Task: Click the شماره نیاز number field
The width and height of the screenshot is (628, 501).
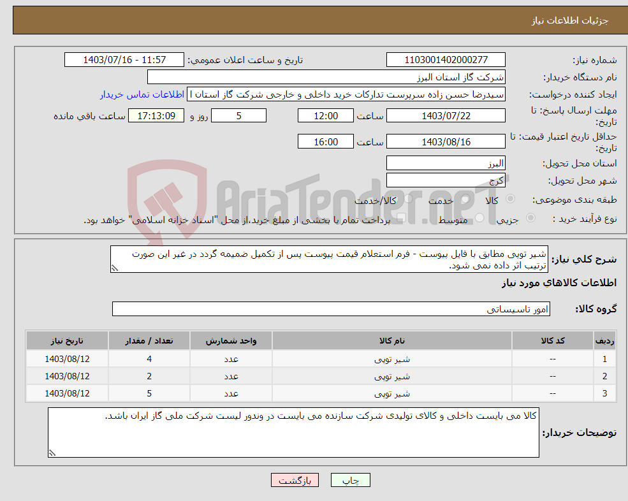Action: (446, 60)
